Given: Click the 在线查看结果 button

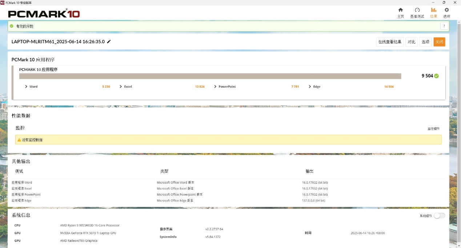Looking at the screenshot, I should [x=390, y=42].
